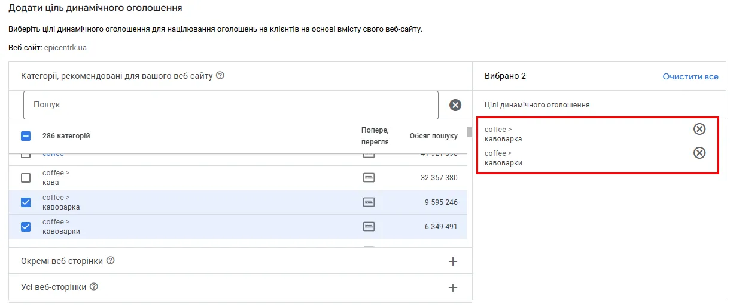The height and width of the screenshot is (305, 730).
Task: Toggle the 286 категорій select-all checkbox
Action: tap(26, 136)
